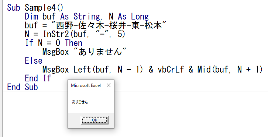Screen dimensions: 268x137
Task: Click the 'MsgBox "ありません"' code line
Action: (x=85, y=52)
